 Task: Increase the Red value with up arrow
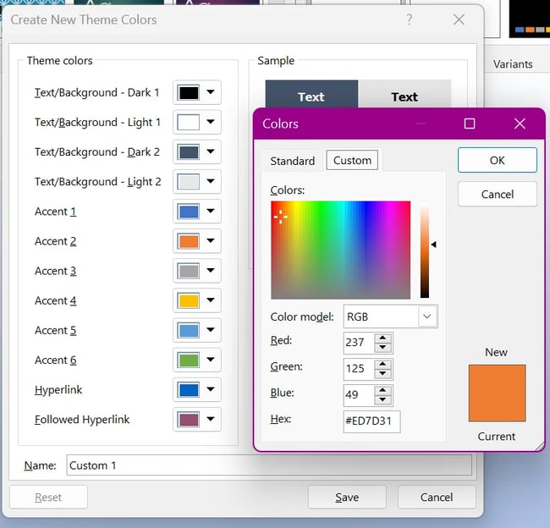click(x=382, y=338)
